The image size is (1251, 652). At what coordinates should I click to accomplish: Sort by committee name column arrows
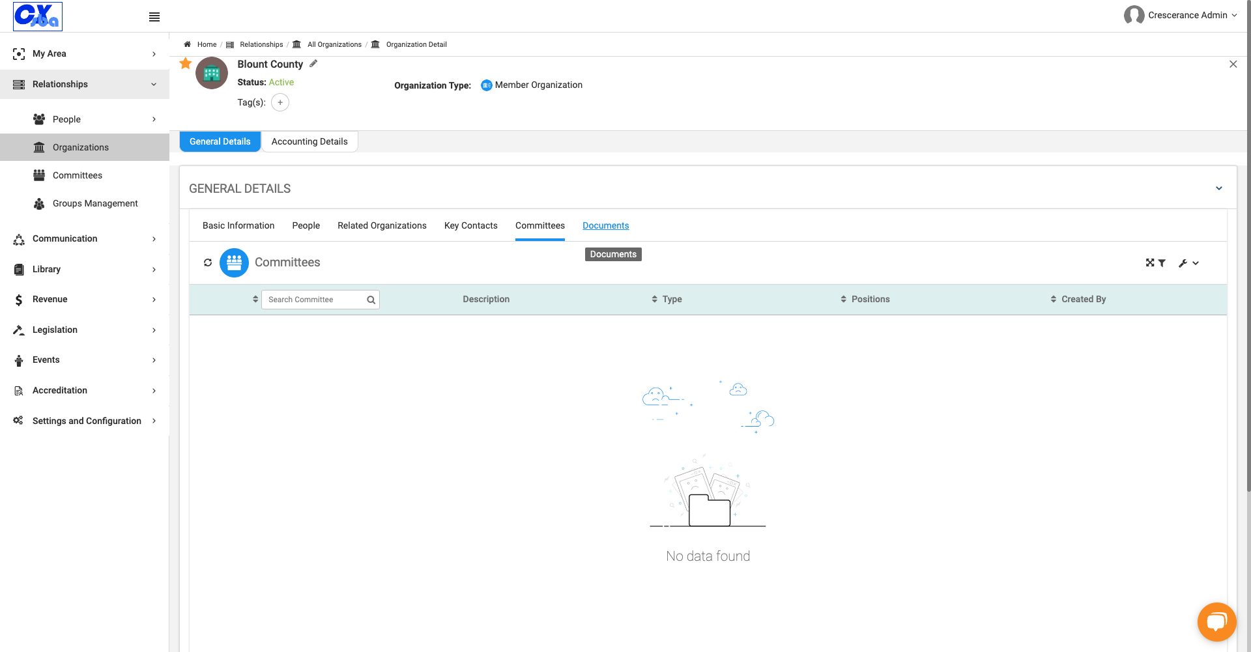pyautogui.click(x=255, y=299)
